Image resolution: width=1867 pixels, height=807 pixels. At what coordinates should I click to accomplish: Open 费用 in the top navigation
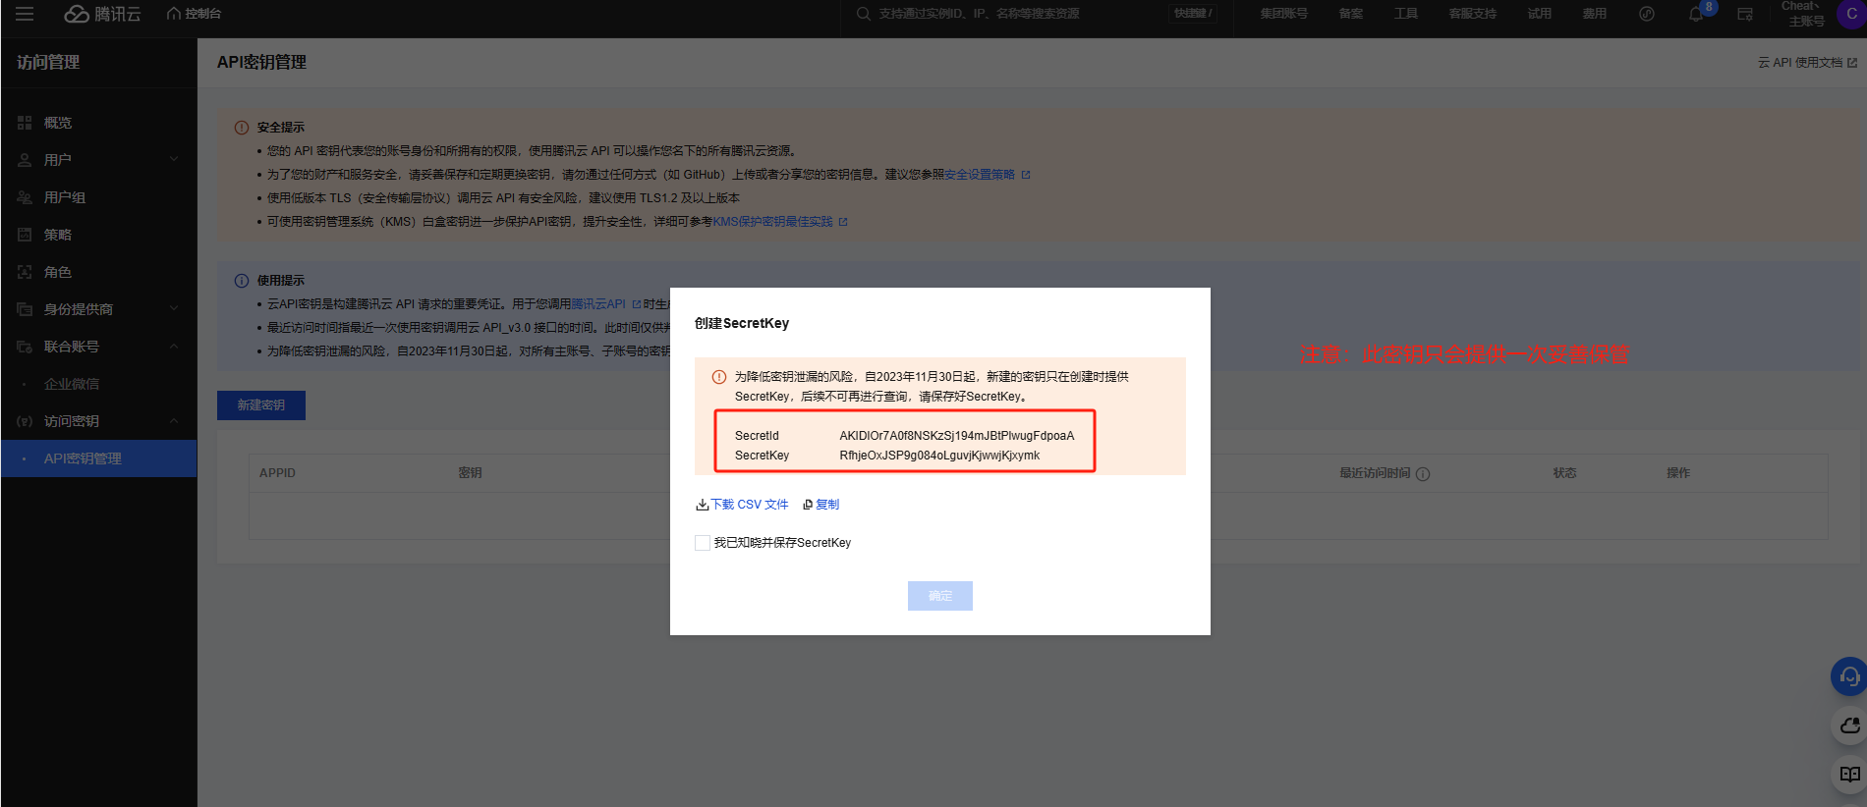click(x=1595, y=14)
